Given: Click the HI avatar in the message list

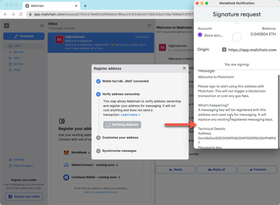Looking at the screenshot, I should coord(59,40).
